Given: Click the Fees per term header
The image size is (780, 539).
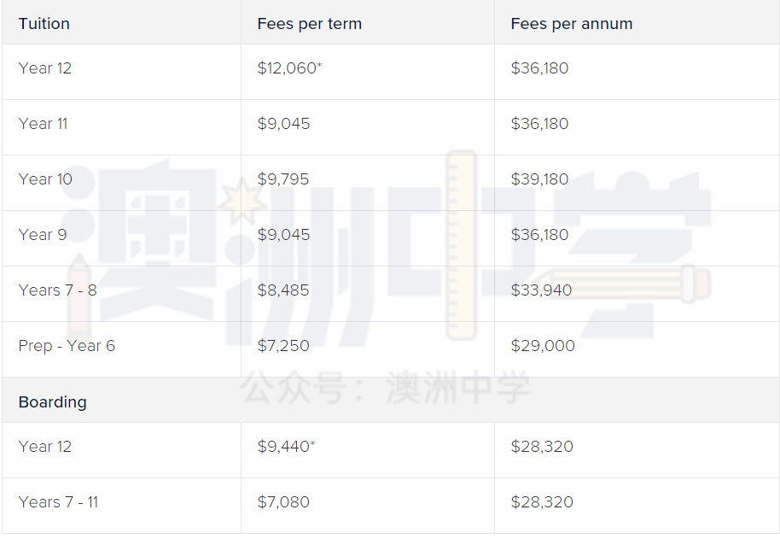Looking at the screenshot, I should pos(309,24).
